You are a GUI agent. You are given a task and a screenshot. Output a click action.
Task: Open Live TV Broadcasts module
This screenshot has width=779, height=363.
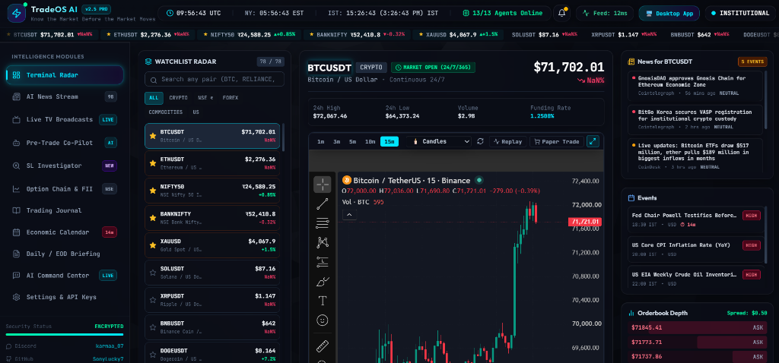pyautogui.click(x=65, y=119)
